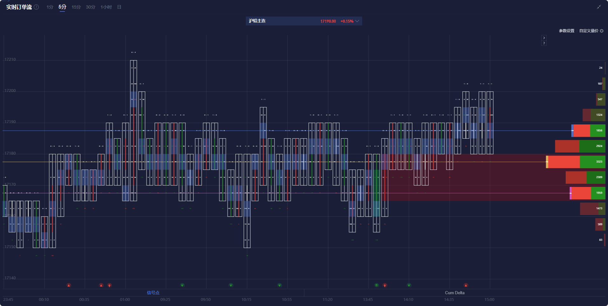
Task: Collapse price chevron beside +0.15% quote
Action: pos(357,21)
